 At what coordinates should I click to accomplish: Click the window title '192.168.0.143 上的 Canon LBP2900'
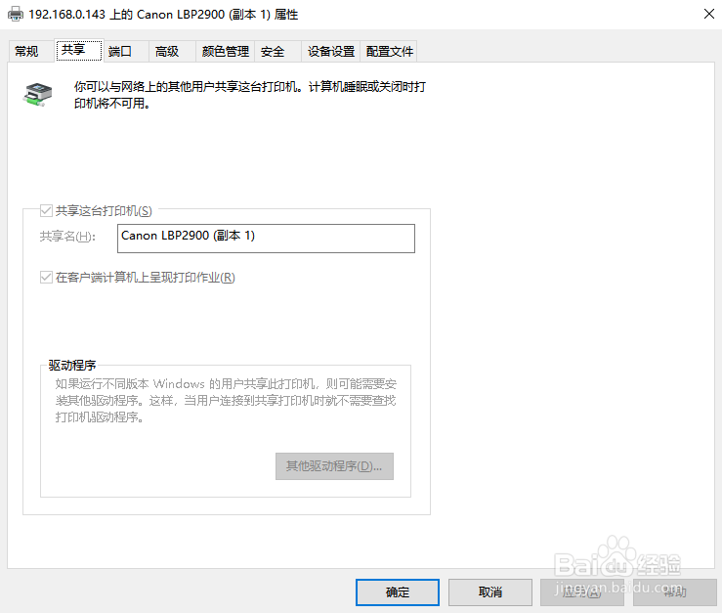click(163, 15)
